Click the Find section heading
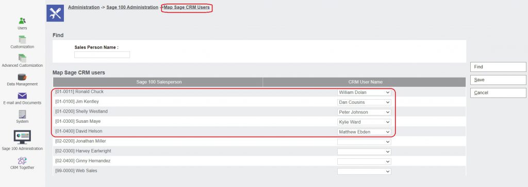This screenshot has width=528, height=187. [x=58, y=35]
